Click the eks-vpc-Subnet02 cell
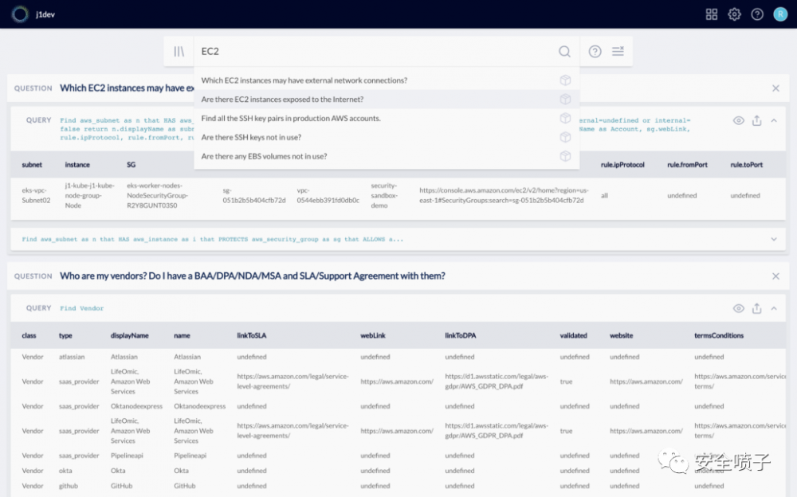Screen dimensions: 797x497 pyautogui.click(x=36, y=195)
